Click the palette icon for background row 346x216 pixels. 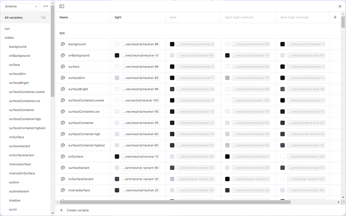click(x=63, y=44)
